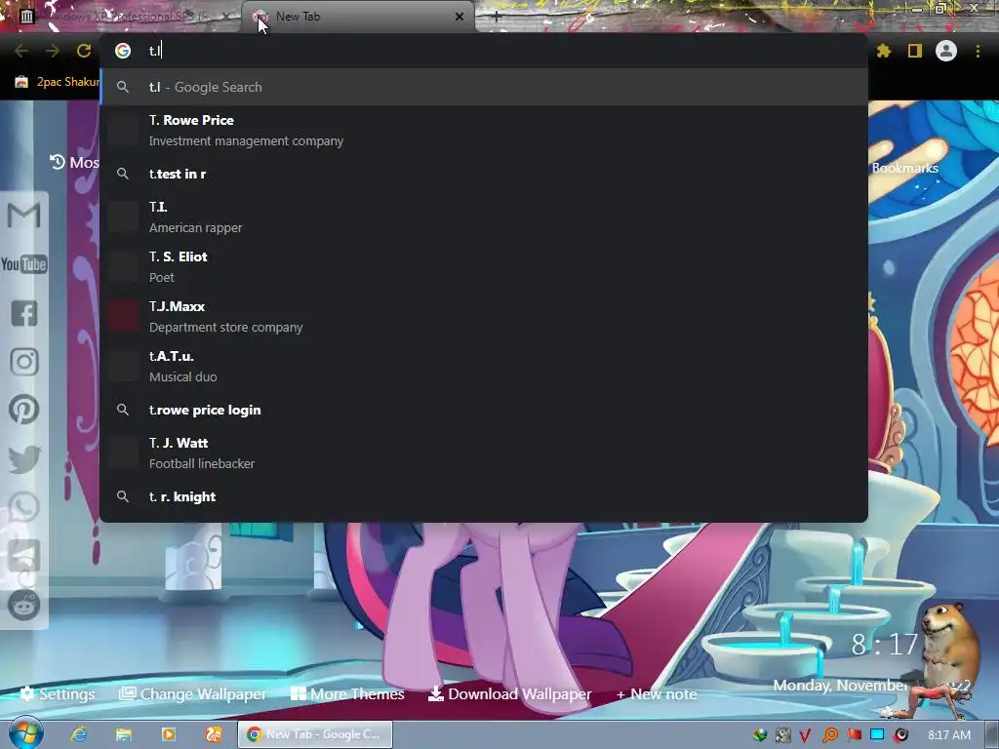Open YouTube from the sidebar
Screen dimensions: 999x749
click(x=24, y=264)
